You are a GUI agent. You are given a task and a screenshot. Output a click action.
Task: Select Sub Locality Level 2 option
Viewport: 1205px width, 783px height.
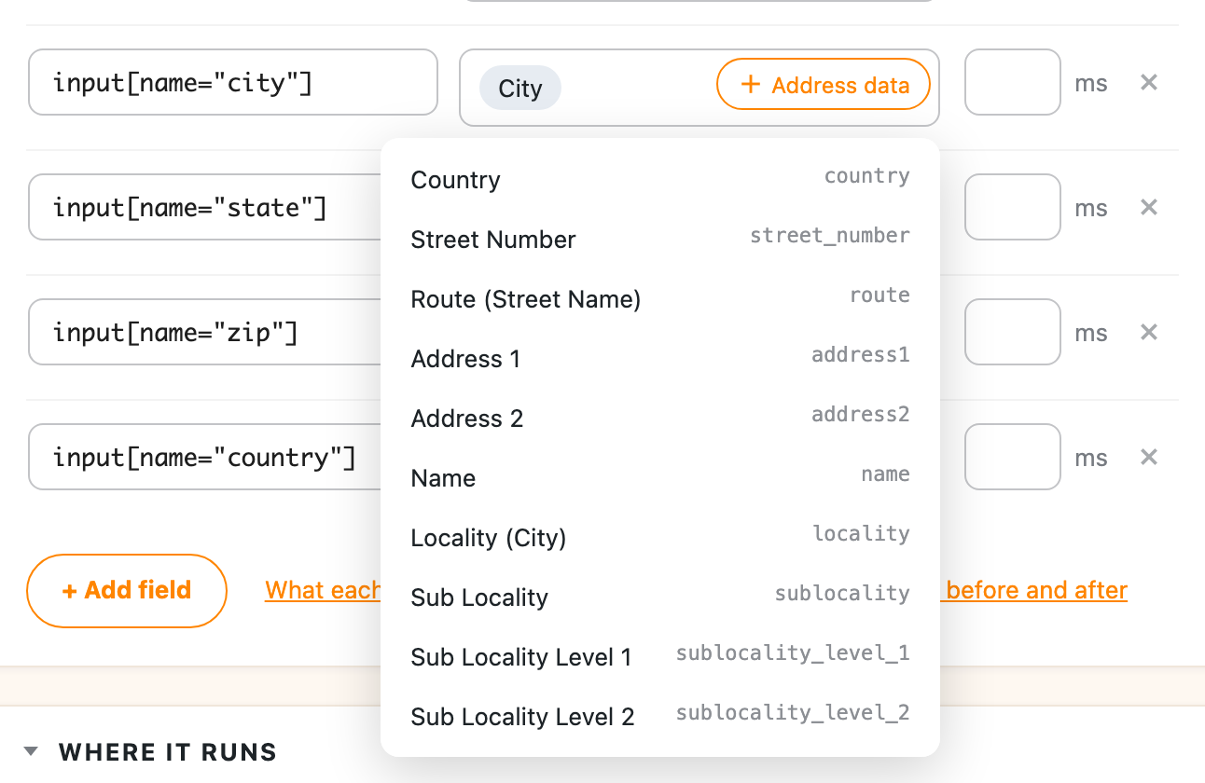(x=660, y=716)
